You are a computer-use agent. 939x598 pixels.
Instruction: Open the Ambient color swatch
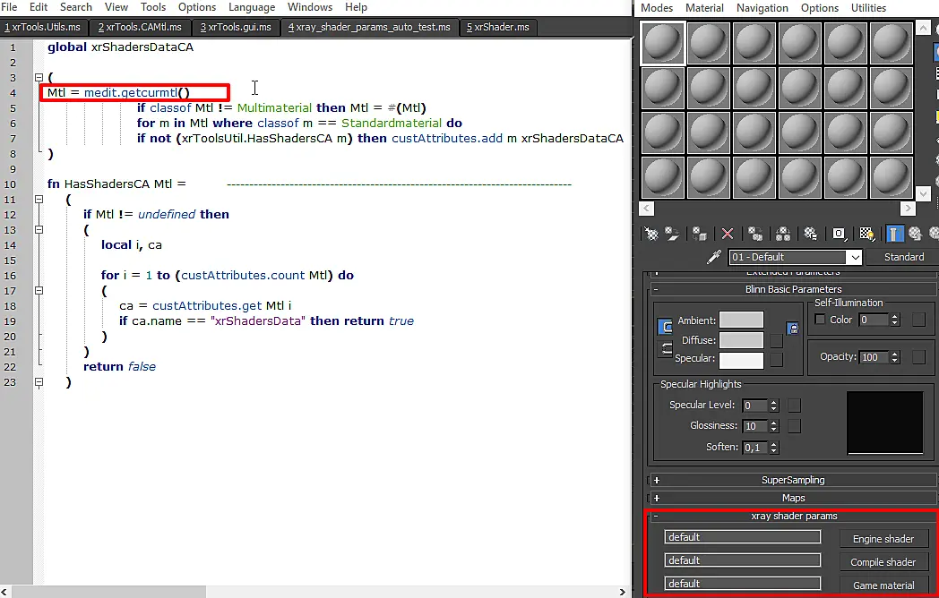(x=741, y=320)
